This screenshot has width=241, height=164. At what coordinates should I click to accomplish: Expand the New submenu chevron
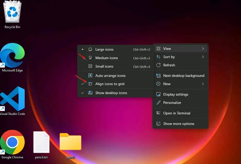coord(203,84)
